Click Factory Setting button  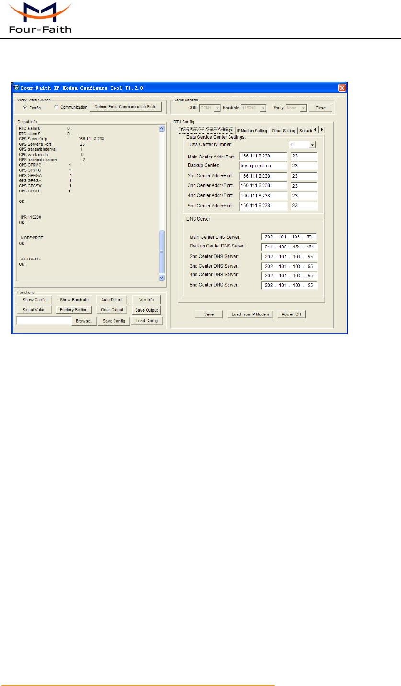coord(74,310)
